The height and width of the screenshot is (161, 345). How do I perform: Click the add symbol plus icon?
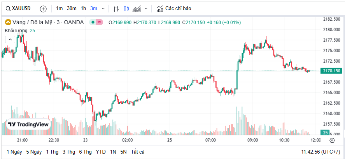click(x=43, y=8)
